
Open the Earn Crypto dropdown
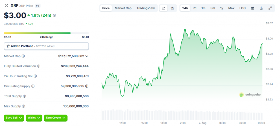click(x=56, y=118)
